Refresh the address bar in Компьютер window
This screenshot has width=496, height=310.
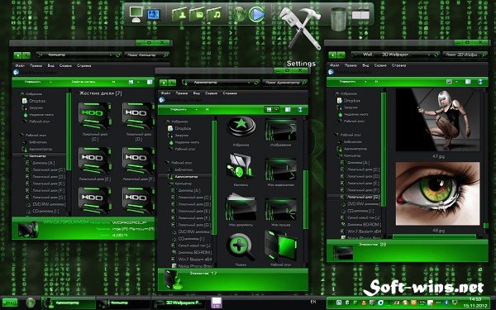(x=118, y=55)
